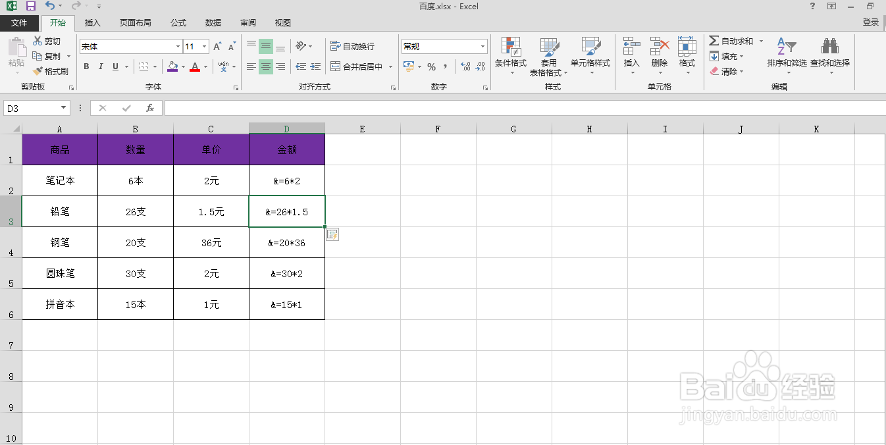The height and width of the screenshot is (445, 886).
Task: Open paste options smart tag
Action: [332, 234]
